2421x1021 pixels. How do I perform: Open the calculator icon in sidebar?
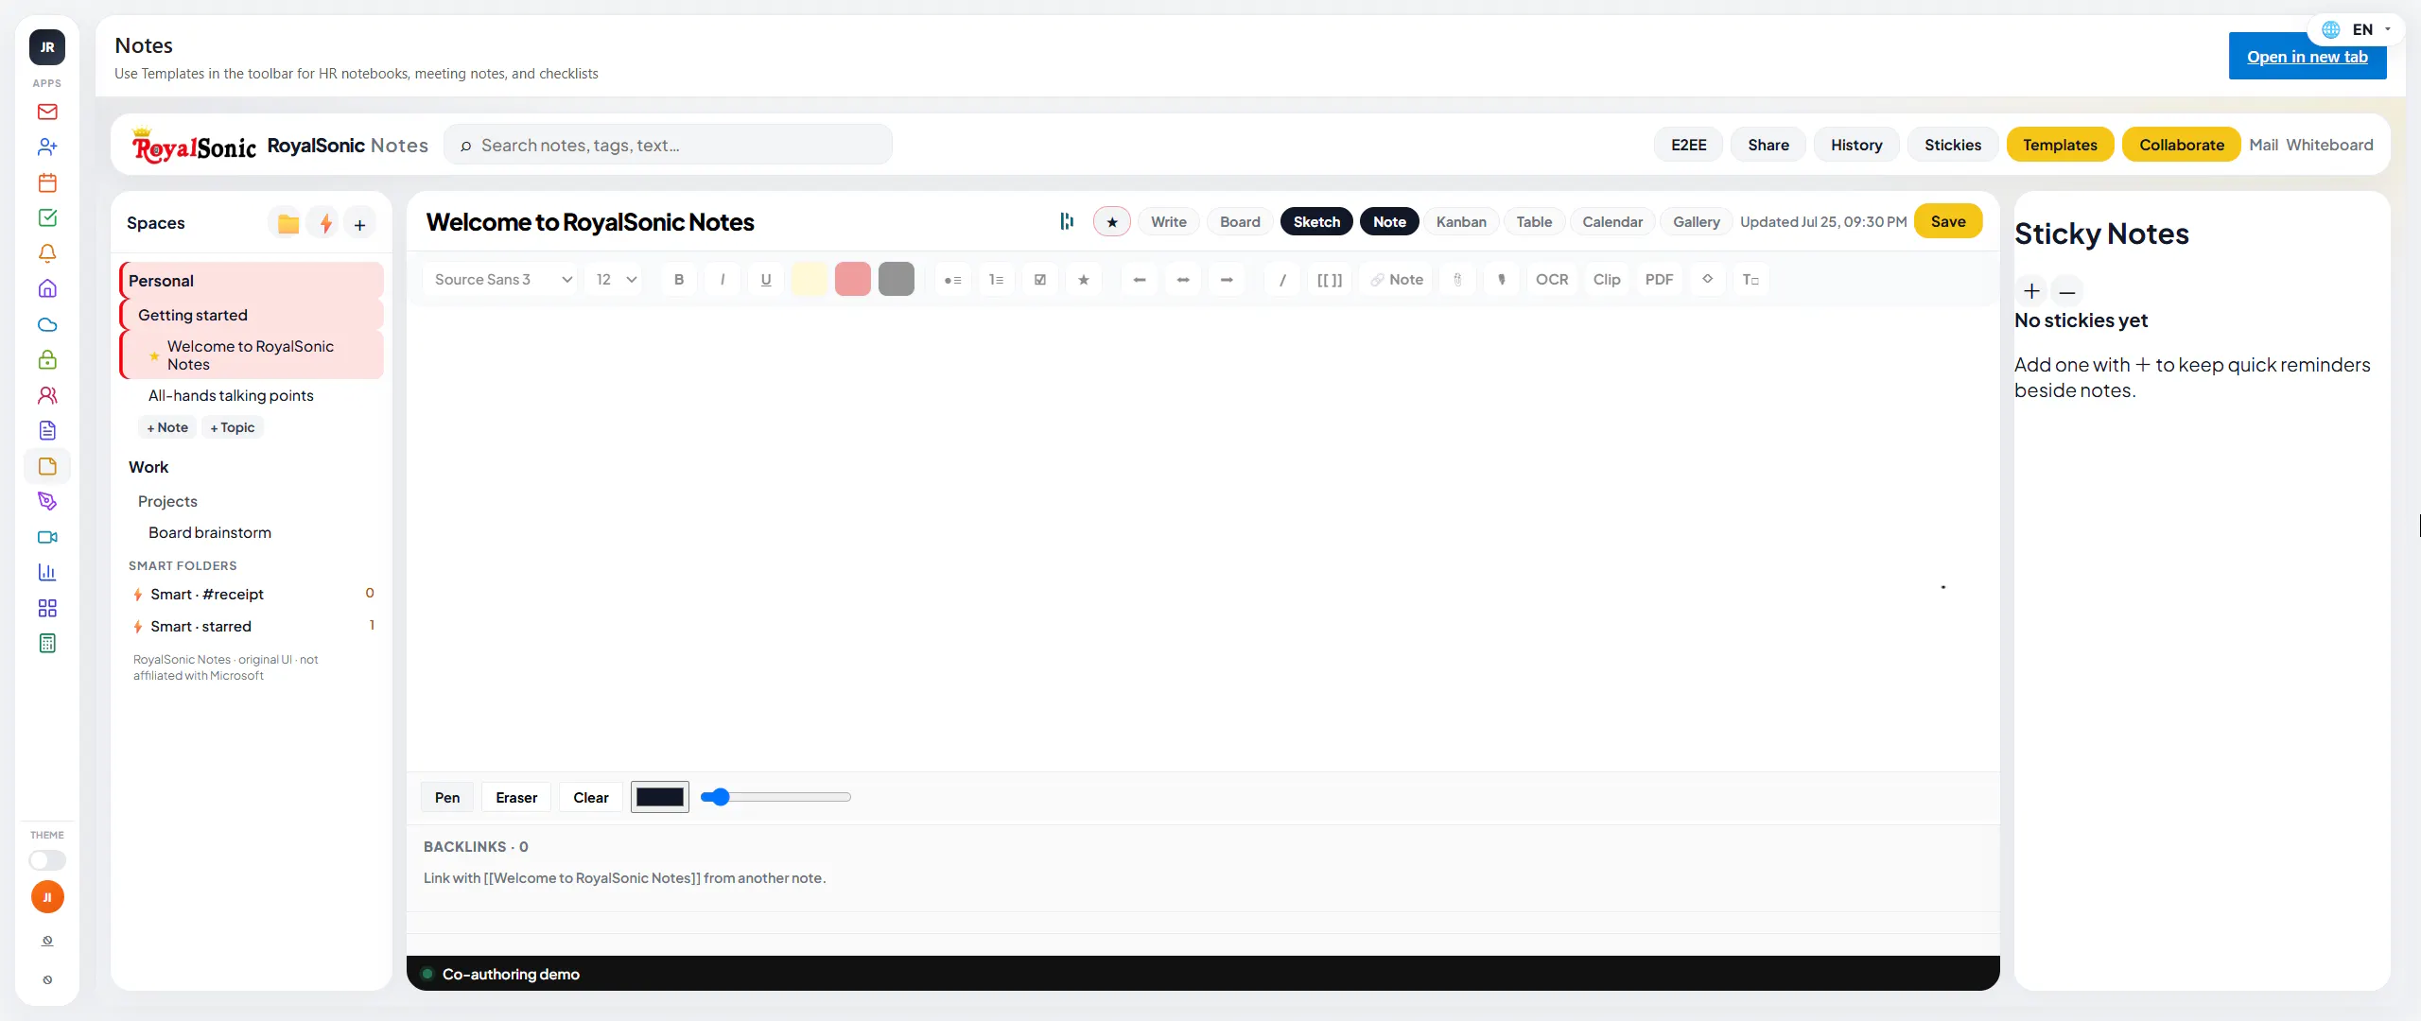pos(47,643)
